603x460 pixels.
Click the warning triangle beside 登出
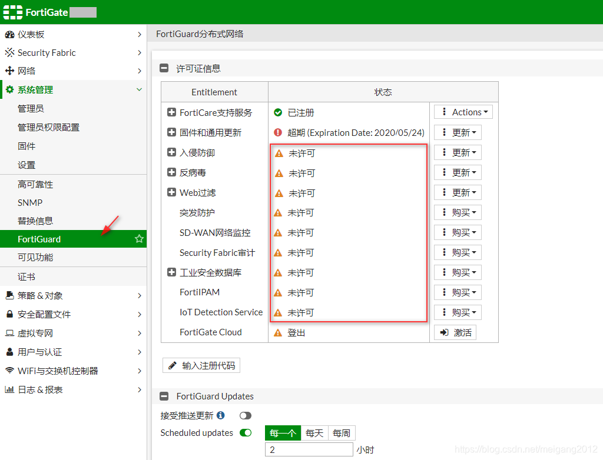tap(278, 333)
